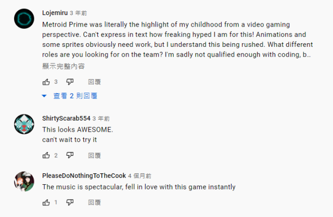
Task: Dislike Lojemiru's comment
Action: 70,82
